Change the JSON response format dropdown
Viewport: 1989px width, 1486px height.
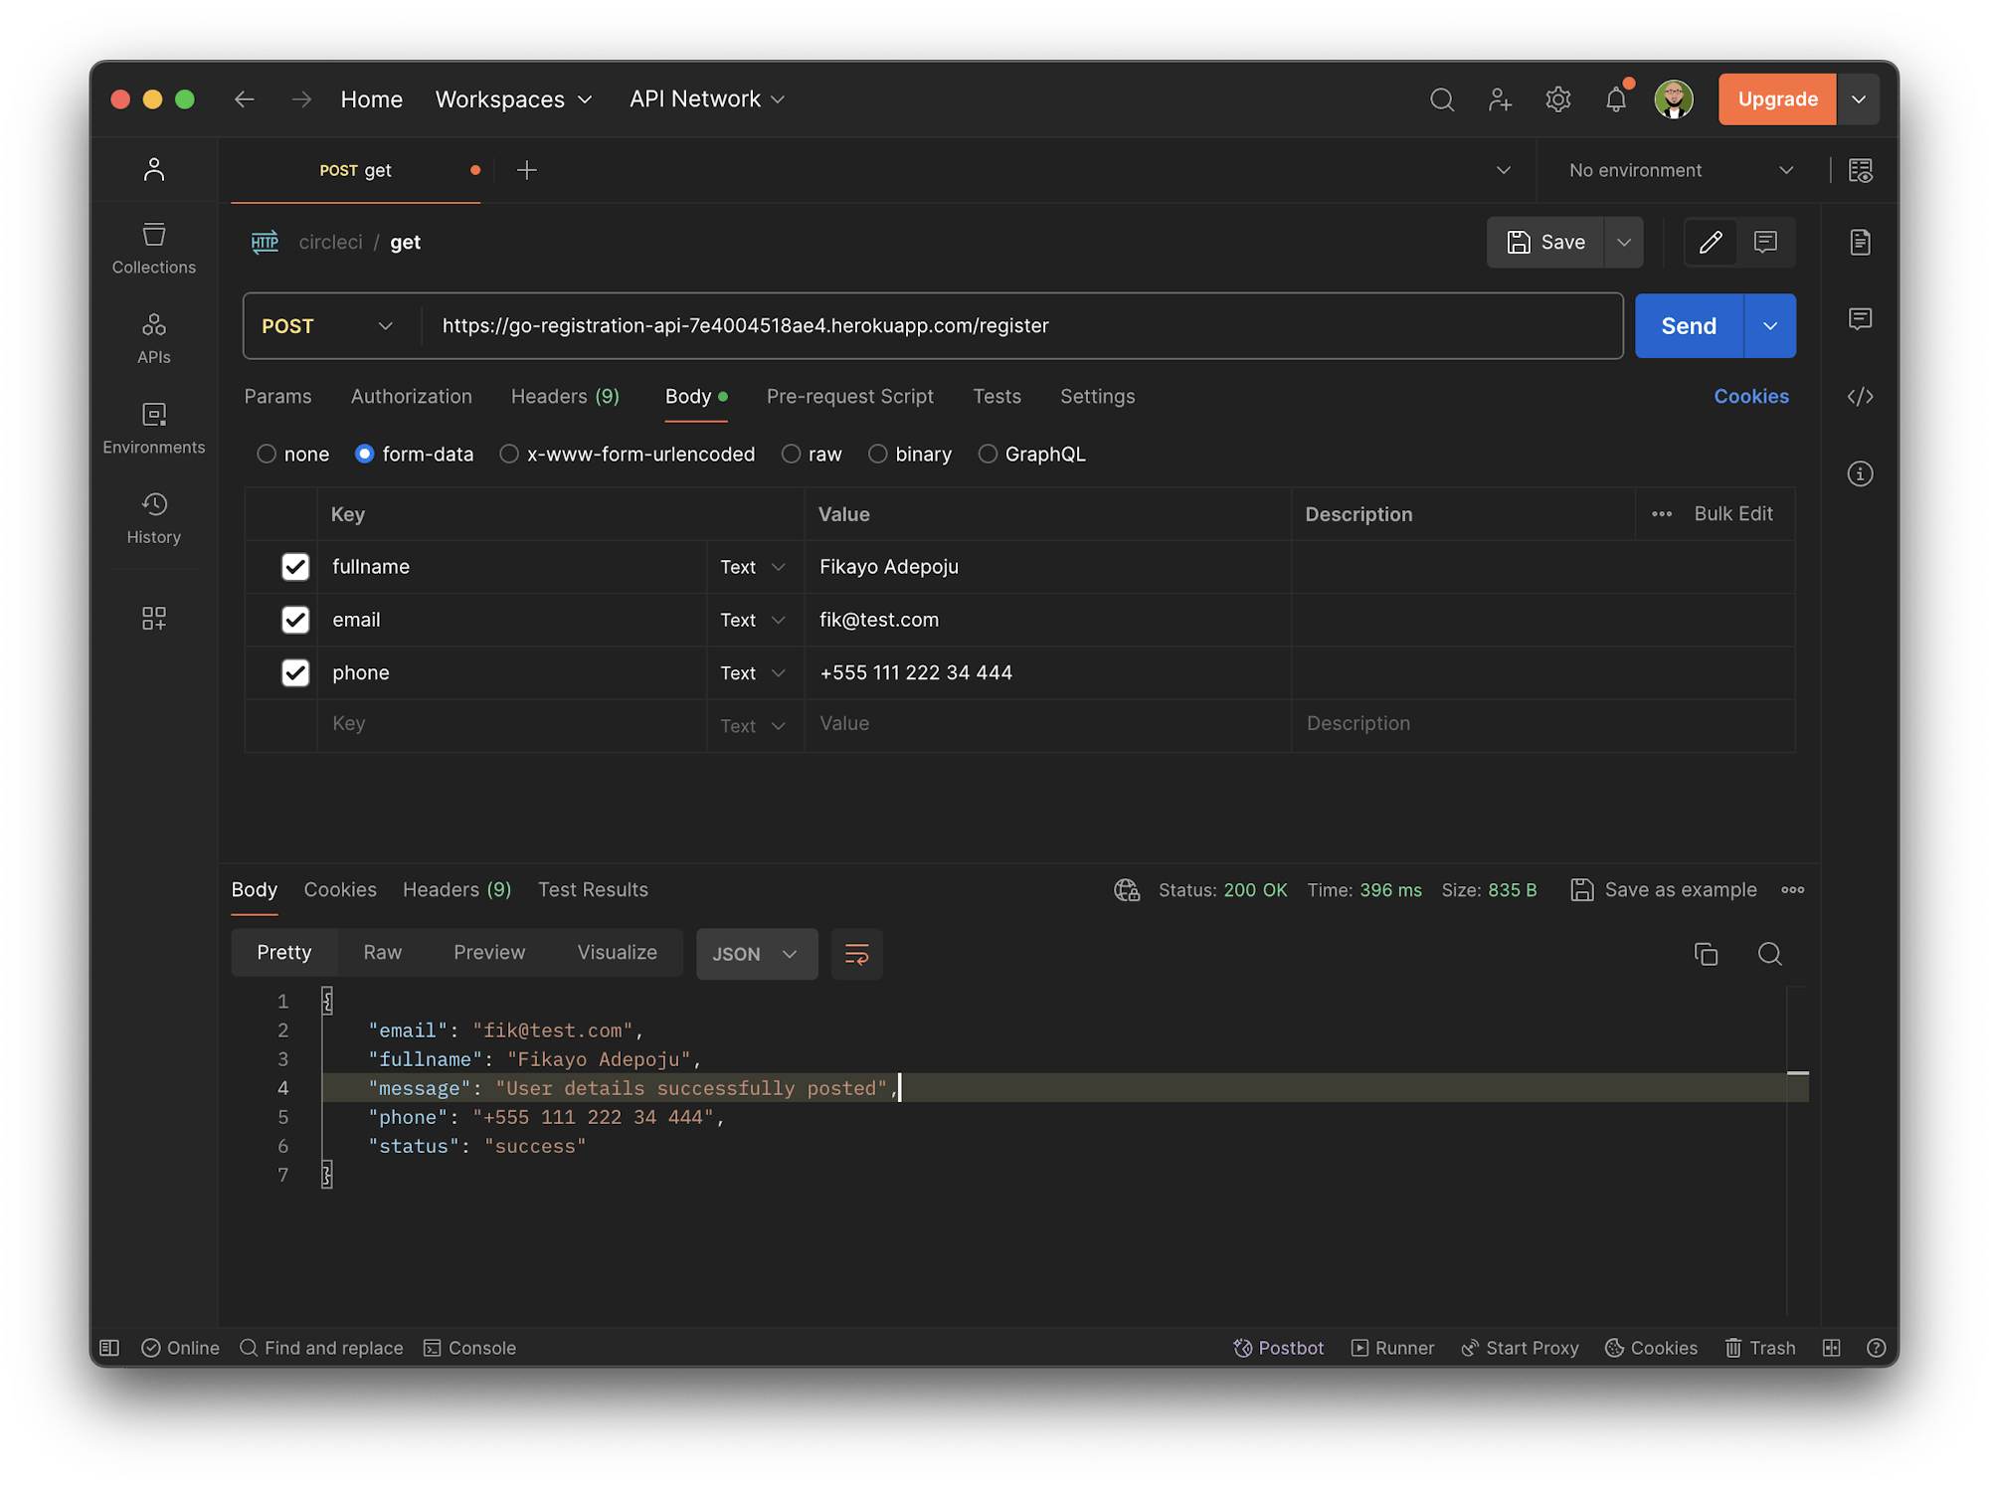[756, 953]
